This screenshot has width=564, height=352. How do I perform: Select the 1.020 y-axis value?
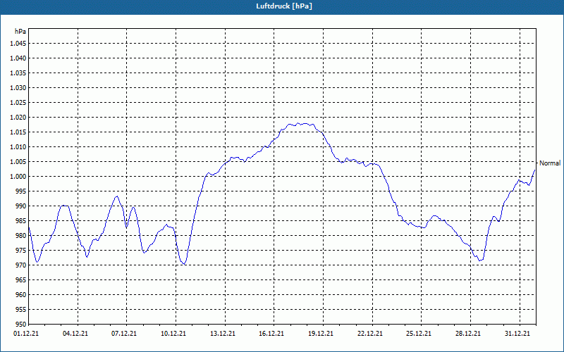pyautogui.click(x=18, y=118)
